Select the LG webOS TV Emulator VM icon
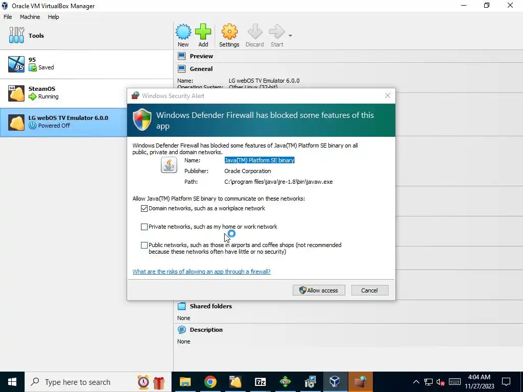 [x=16, y=122]
